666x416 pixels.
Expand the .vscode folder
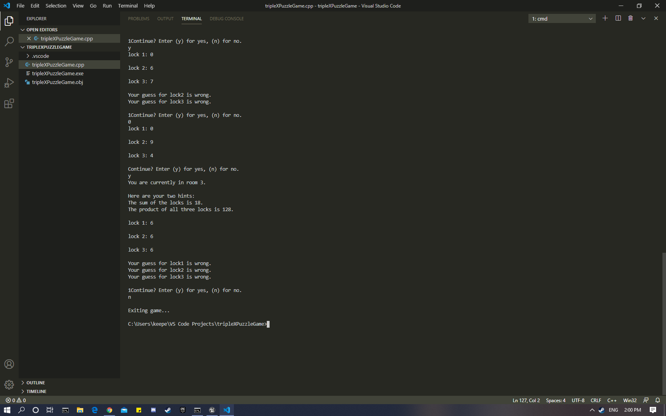(40, 56)
